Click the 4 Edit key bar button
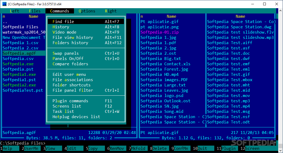 pyautogui.click(x=74, y=148)
